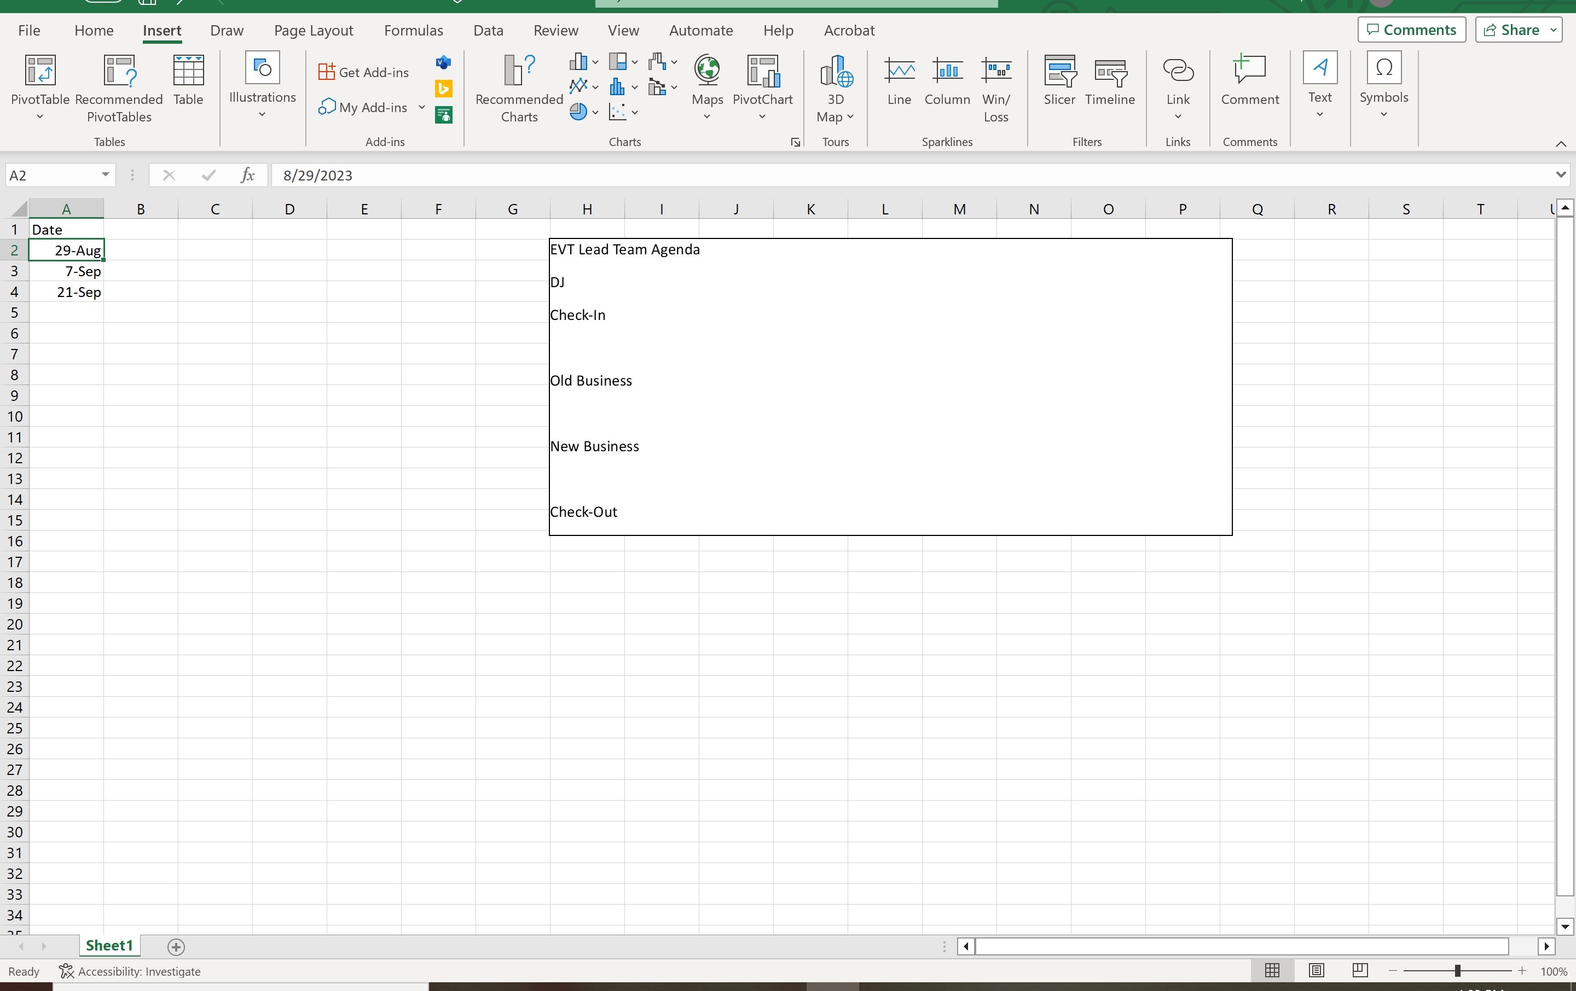This screenshot has height=991, width=1576.
Task: Insert a Line sparkline
Action: (899, 80)
